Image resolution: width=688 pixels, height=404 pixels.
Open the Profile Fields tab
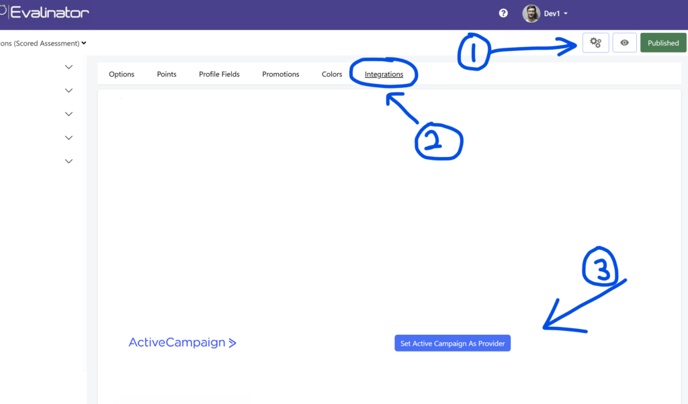[x=220, y=74]
